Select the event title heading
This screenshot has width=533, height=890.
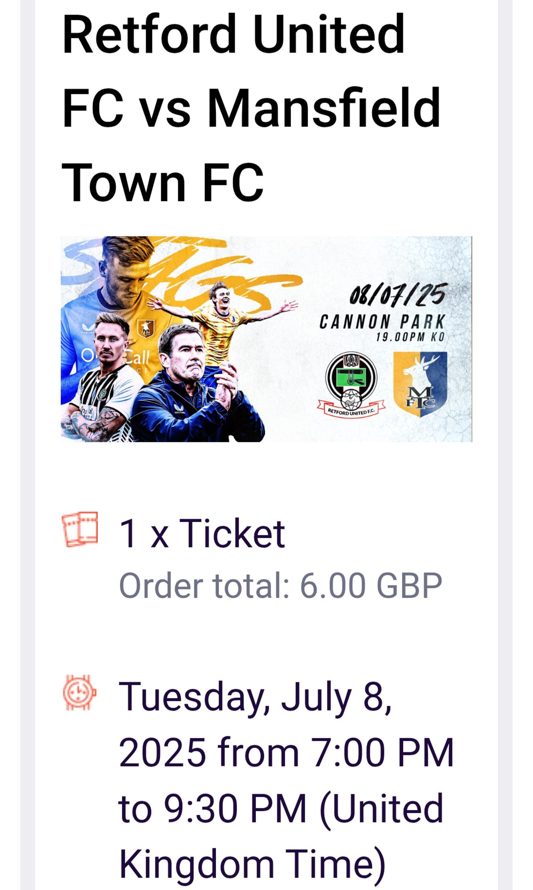pyautogui.click(x=251, y=107)
